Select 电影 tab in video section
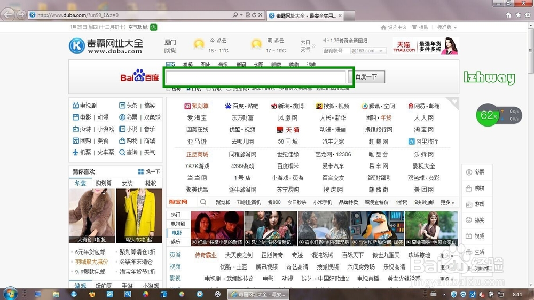 point(176,233)
